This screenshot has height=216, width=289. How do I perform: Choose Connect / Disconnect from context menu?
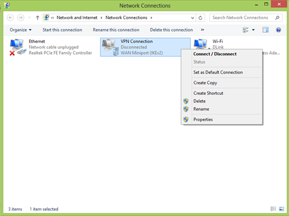pos(215,54)
